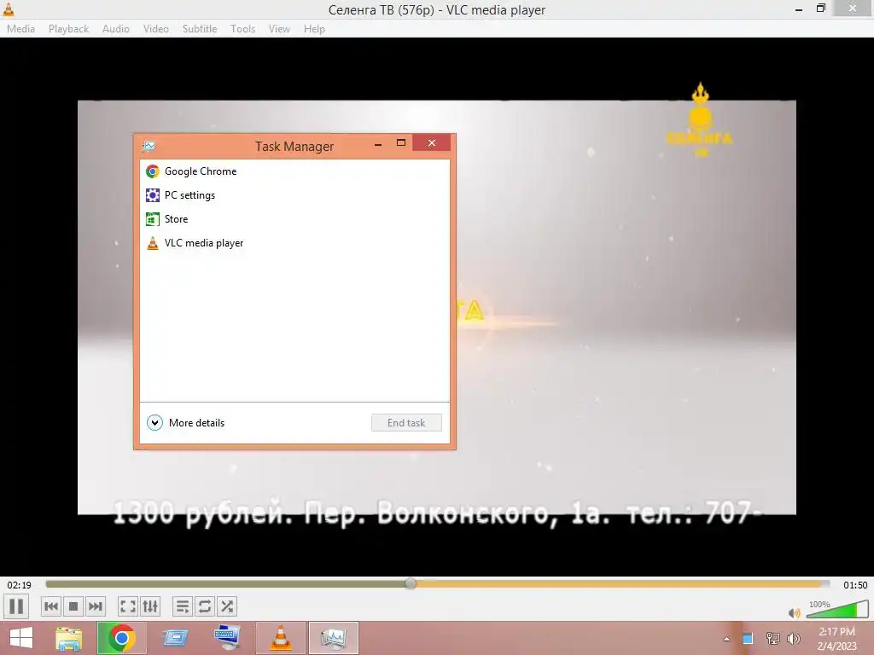The image size is (874, 655).
Task: Open the Tools menu
Action: [x=243, y=29]
